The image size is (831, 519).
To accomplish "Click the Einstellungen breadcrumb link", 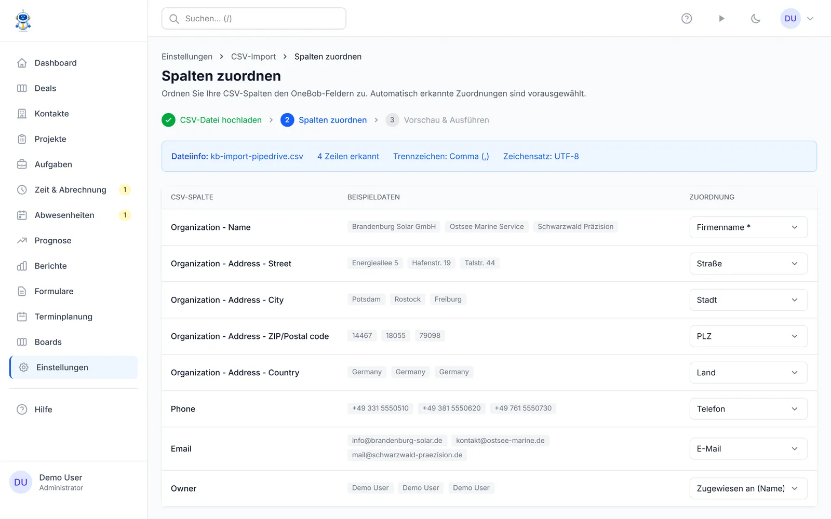I will [x=187, y=57].
